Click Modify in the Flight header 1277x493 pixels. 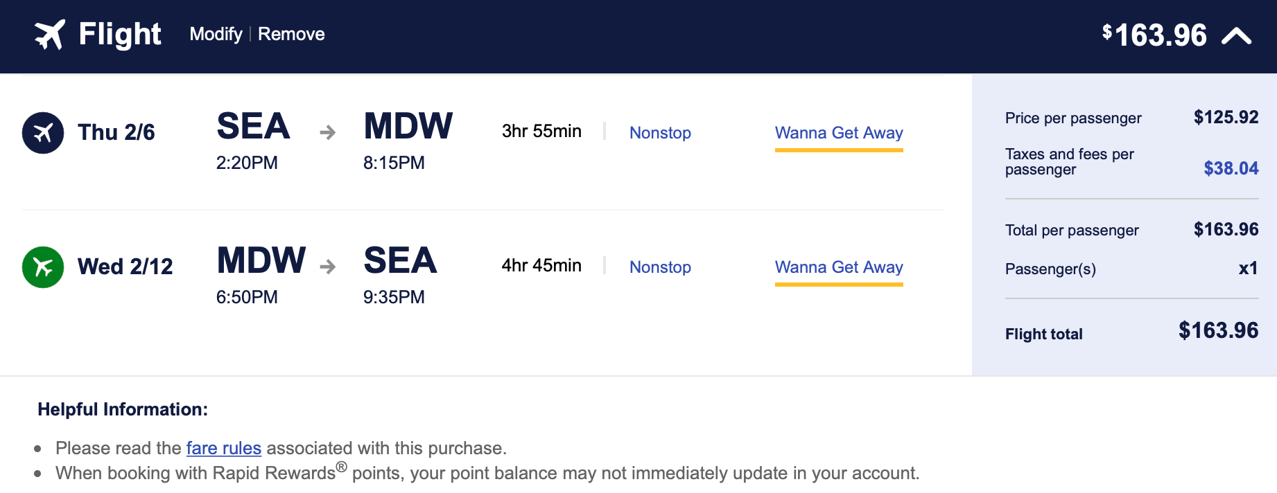click(216, 34)
